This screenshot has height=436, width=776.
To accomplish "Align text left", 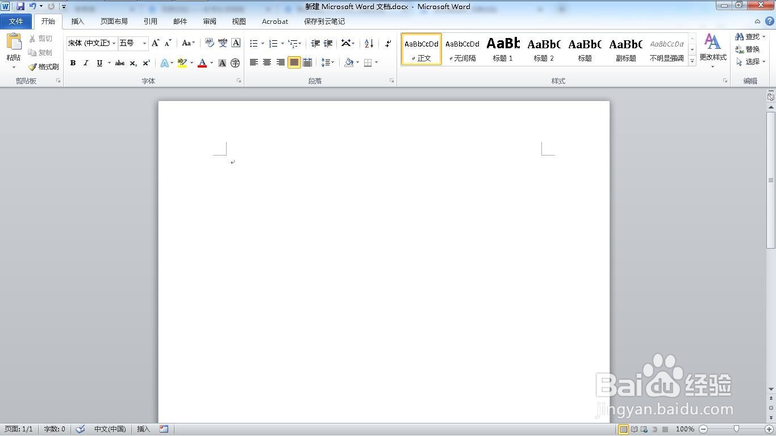I will 254,62.
